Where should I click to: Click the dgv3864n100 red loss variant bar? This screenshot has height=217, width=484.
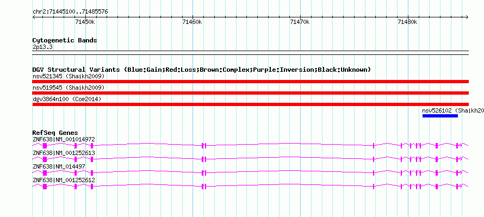click(250, 104)
